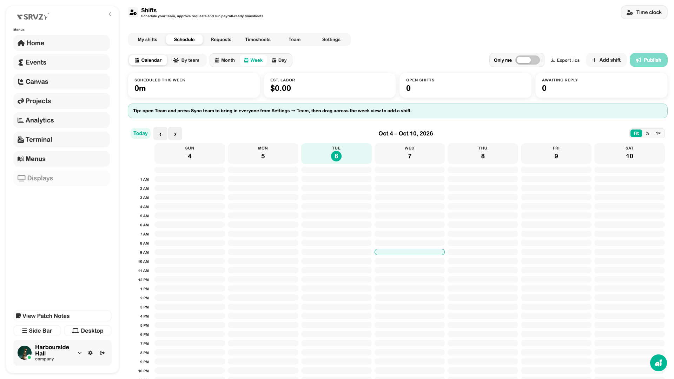Switch to the My shifts tab
The image size is (674, 379).
[147, 40]
